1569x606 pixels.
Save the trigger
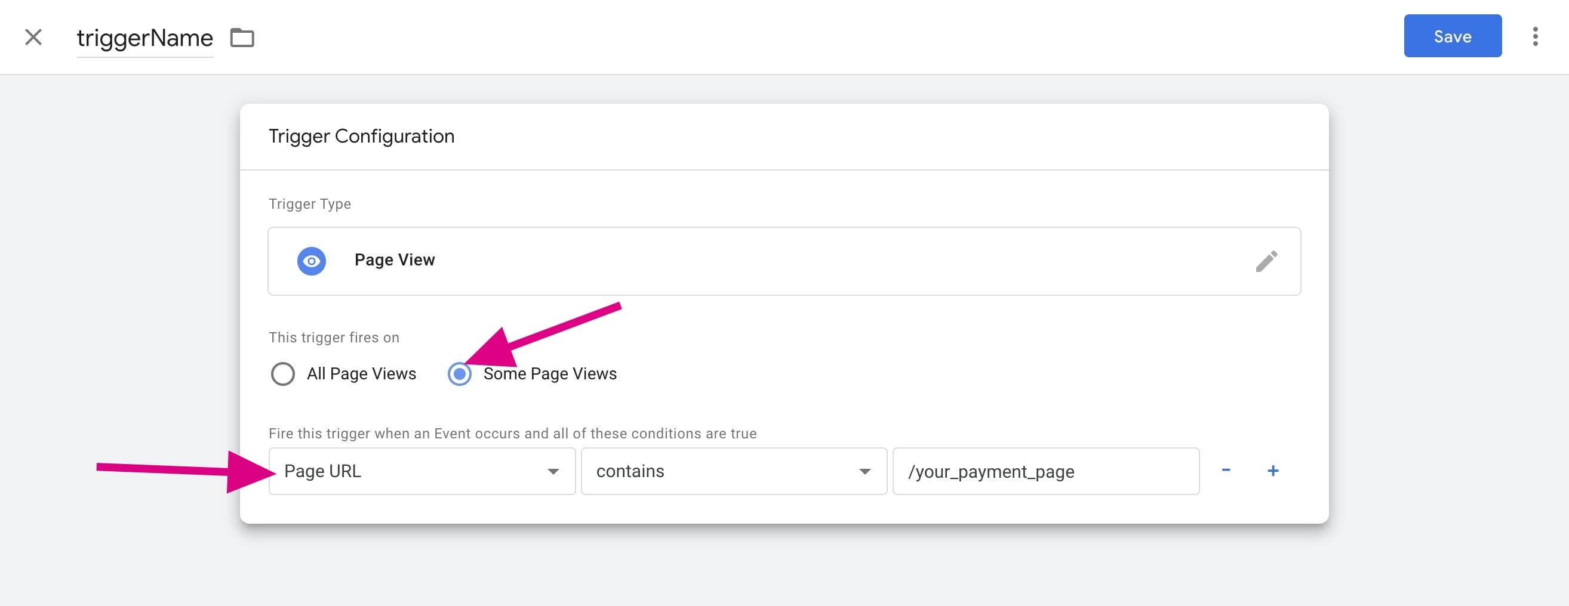(x=1452, y=36)
